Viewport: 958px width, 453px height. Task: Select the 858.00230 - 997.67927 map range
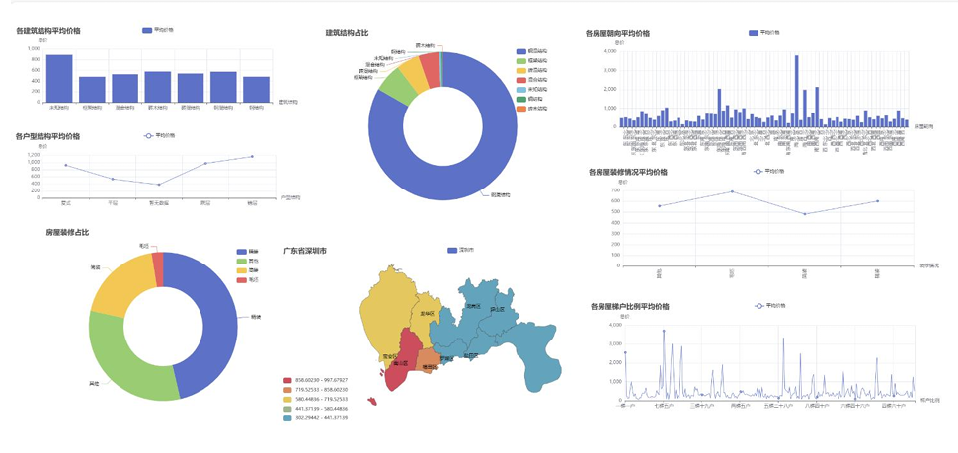point(316,380)
